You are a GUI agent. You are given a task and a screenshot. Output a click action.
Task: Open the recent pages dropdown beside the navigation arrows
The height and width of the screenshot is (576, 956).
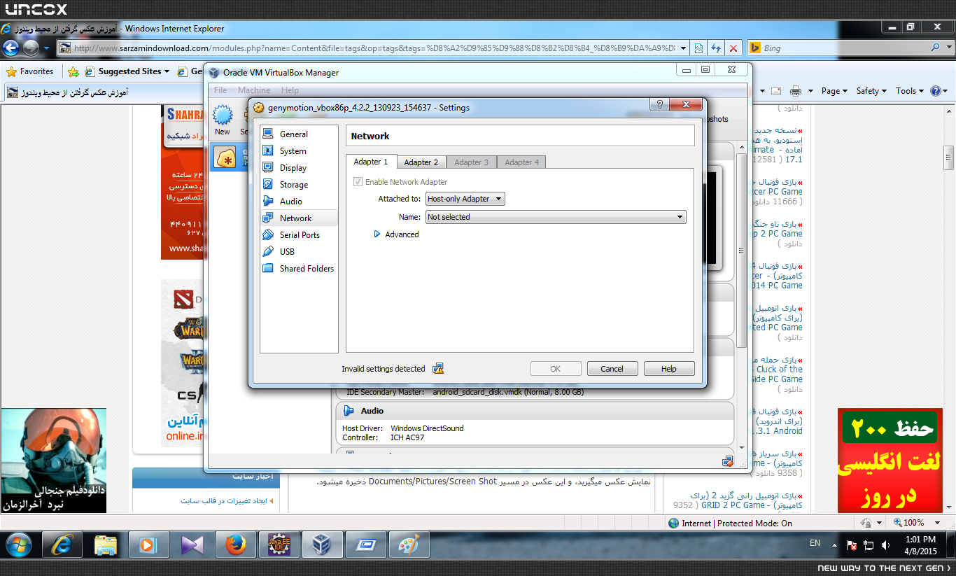click(47, 48)
